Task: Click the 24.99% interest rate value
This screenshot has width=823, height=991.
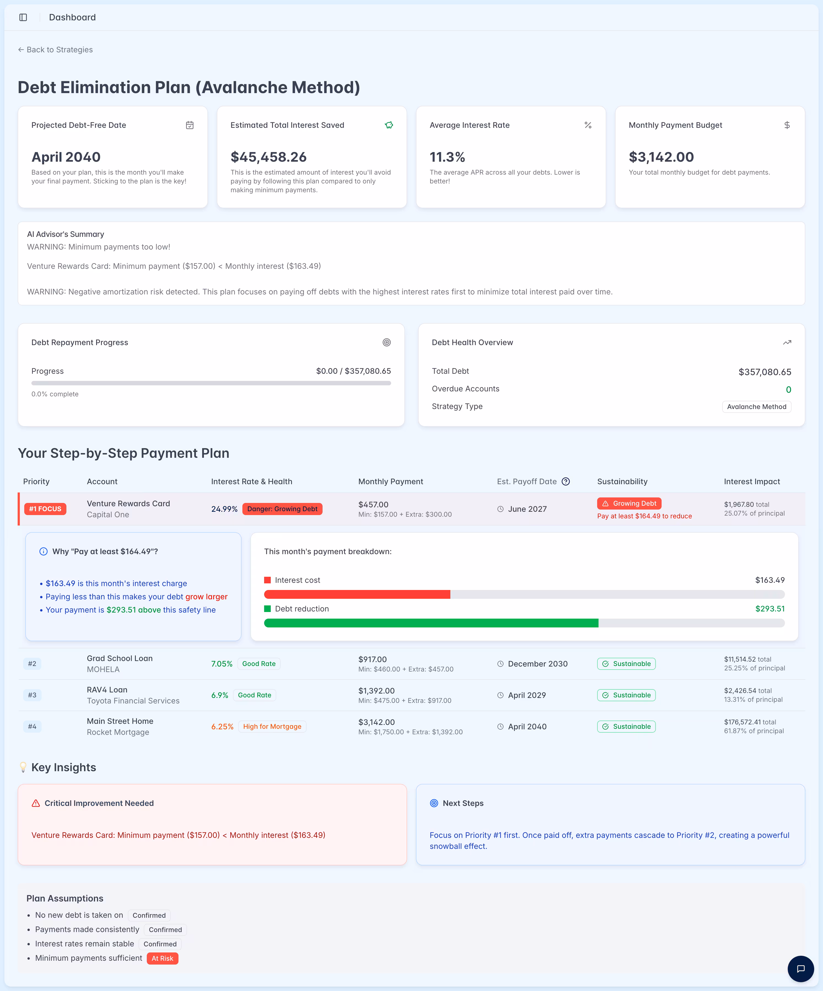Action: tap(224, 509)
